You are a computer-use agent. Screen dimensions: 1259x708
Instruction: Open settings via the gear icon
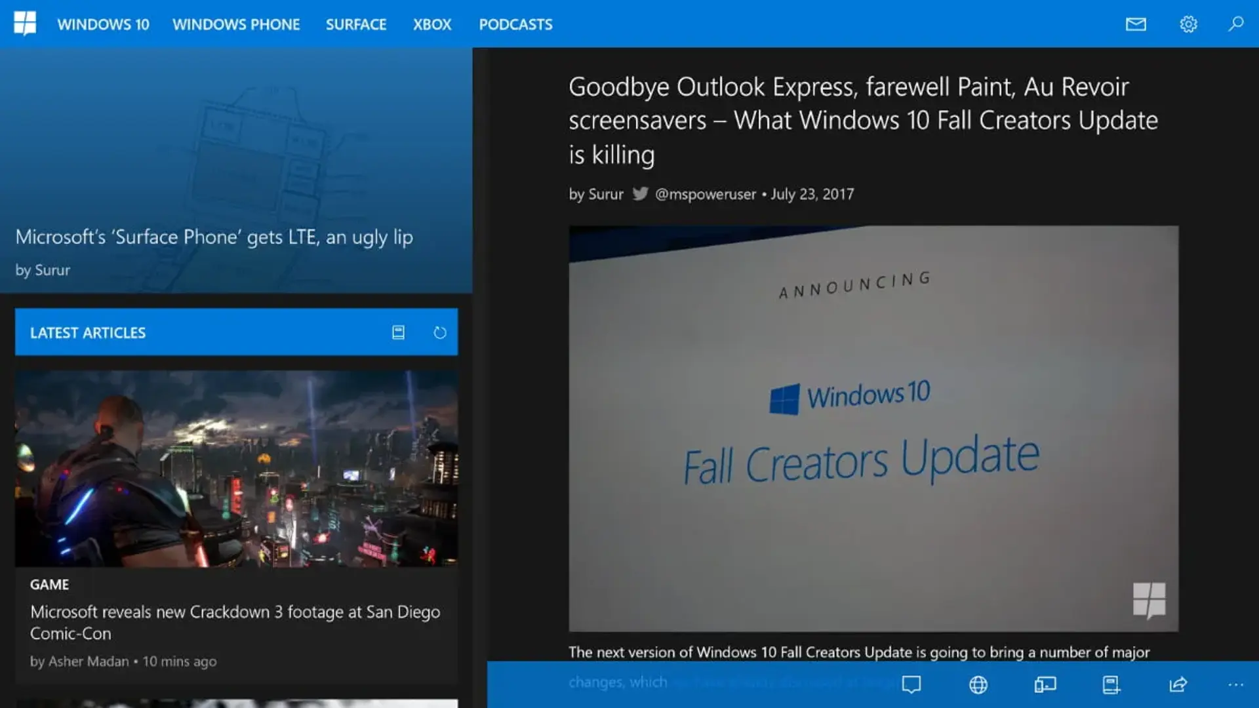tap(1188, 24)
